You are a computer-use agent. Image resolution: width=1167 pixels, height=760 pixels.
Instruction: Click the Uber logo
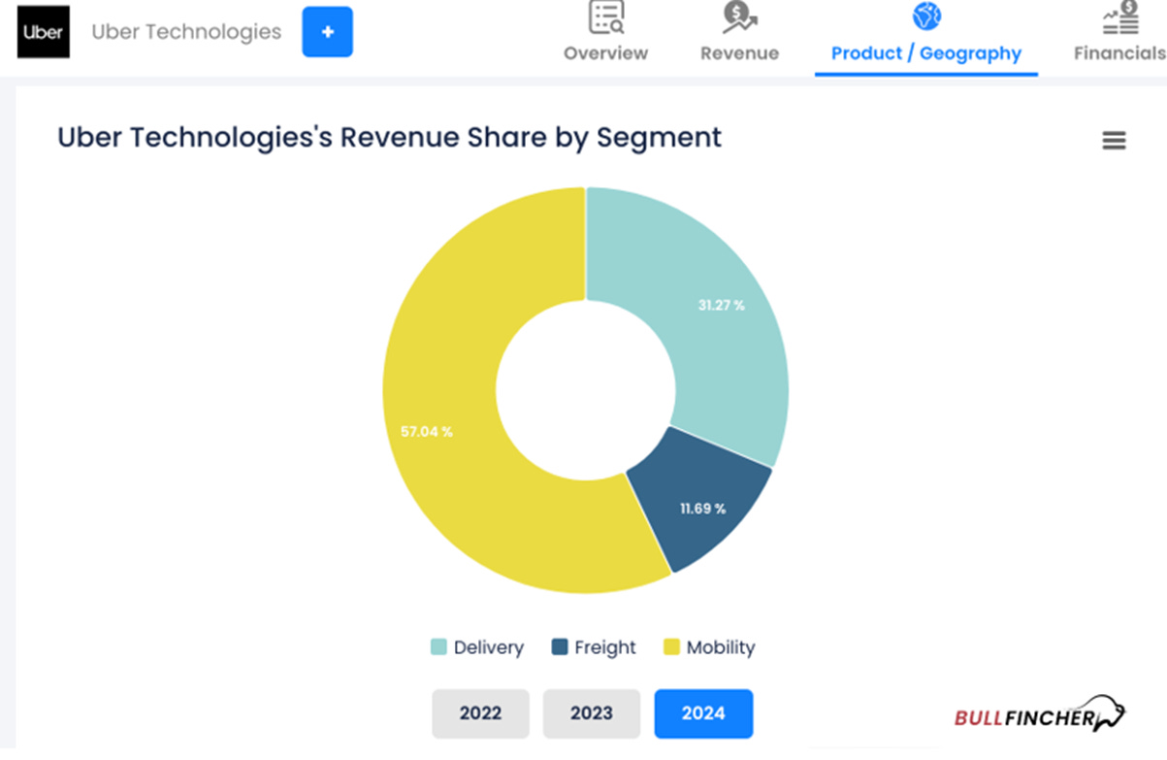(44, 32)
